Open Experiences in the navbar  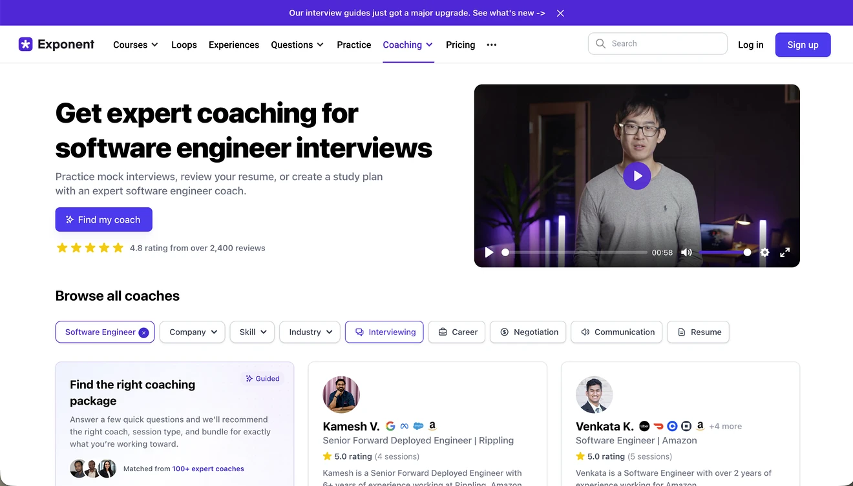point(234,45)
